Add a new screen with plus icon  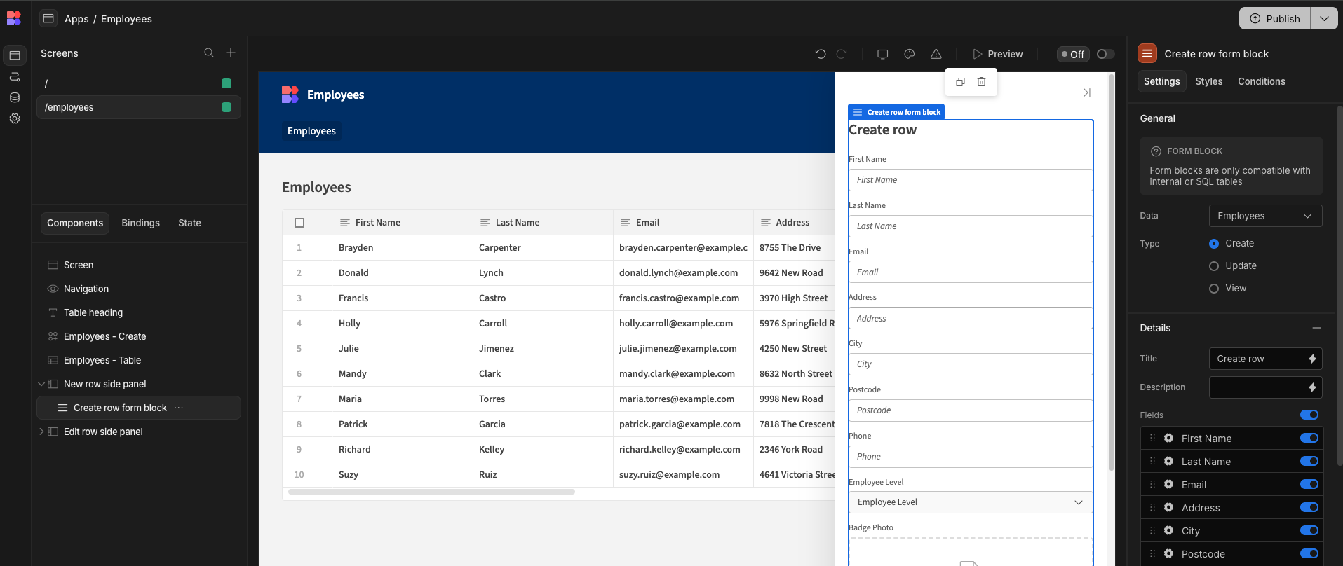(231, 53)
